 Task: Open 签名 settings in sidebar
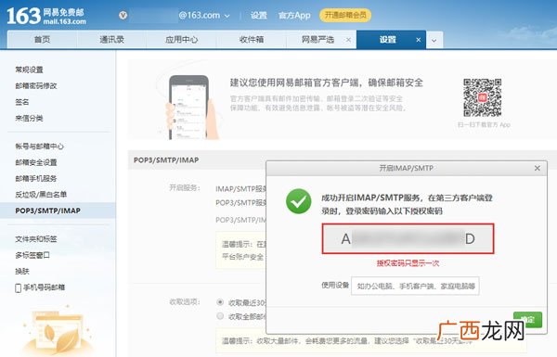22,102
